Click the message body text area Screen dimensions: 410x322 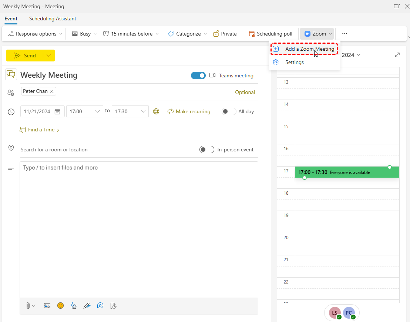tap(139, 229)
